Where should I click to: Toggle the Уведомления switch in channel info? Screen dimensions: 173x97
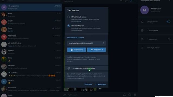[x=168, y=22]
